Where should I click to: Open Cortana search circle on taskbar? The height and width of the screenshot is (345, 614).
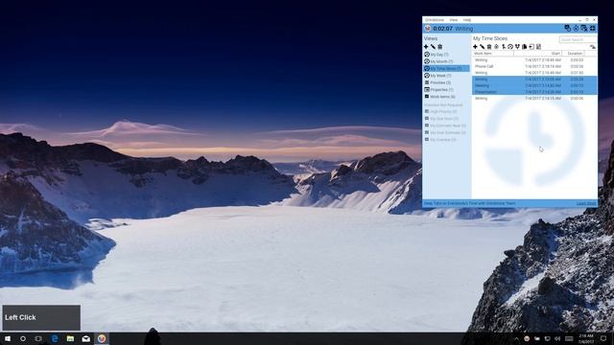pyautogui.click(x=23, y=338)
